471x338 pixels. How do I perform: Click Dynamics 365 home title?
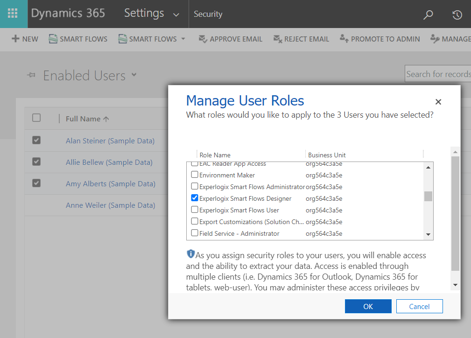[68, 13]
